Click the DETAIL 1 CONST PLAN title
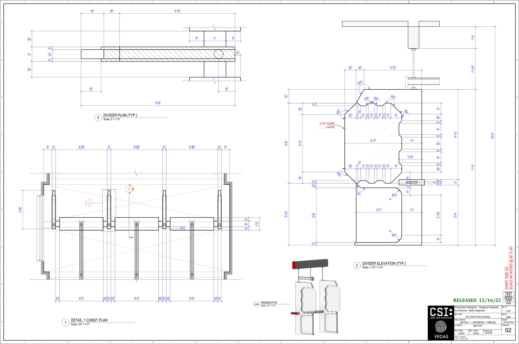The height and width of the screenshot is (344, 519). click(x=89, y=320)
